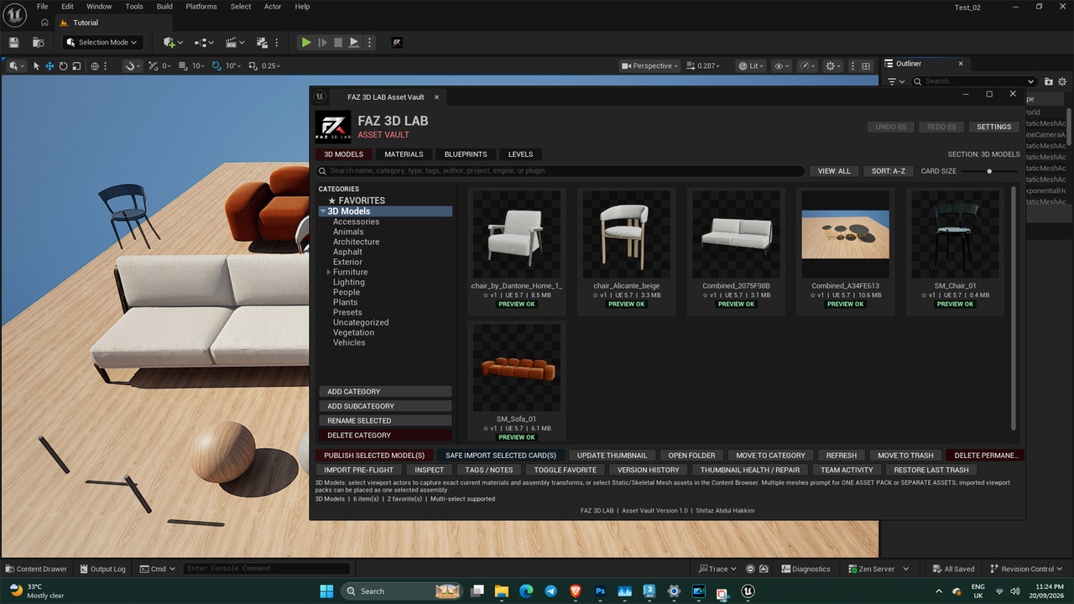Click the ADD CATEGORY button
1074x604 pixels.
385,392
